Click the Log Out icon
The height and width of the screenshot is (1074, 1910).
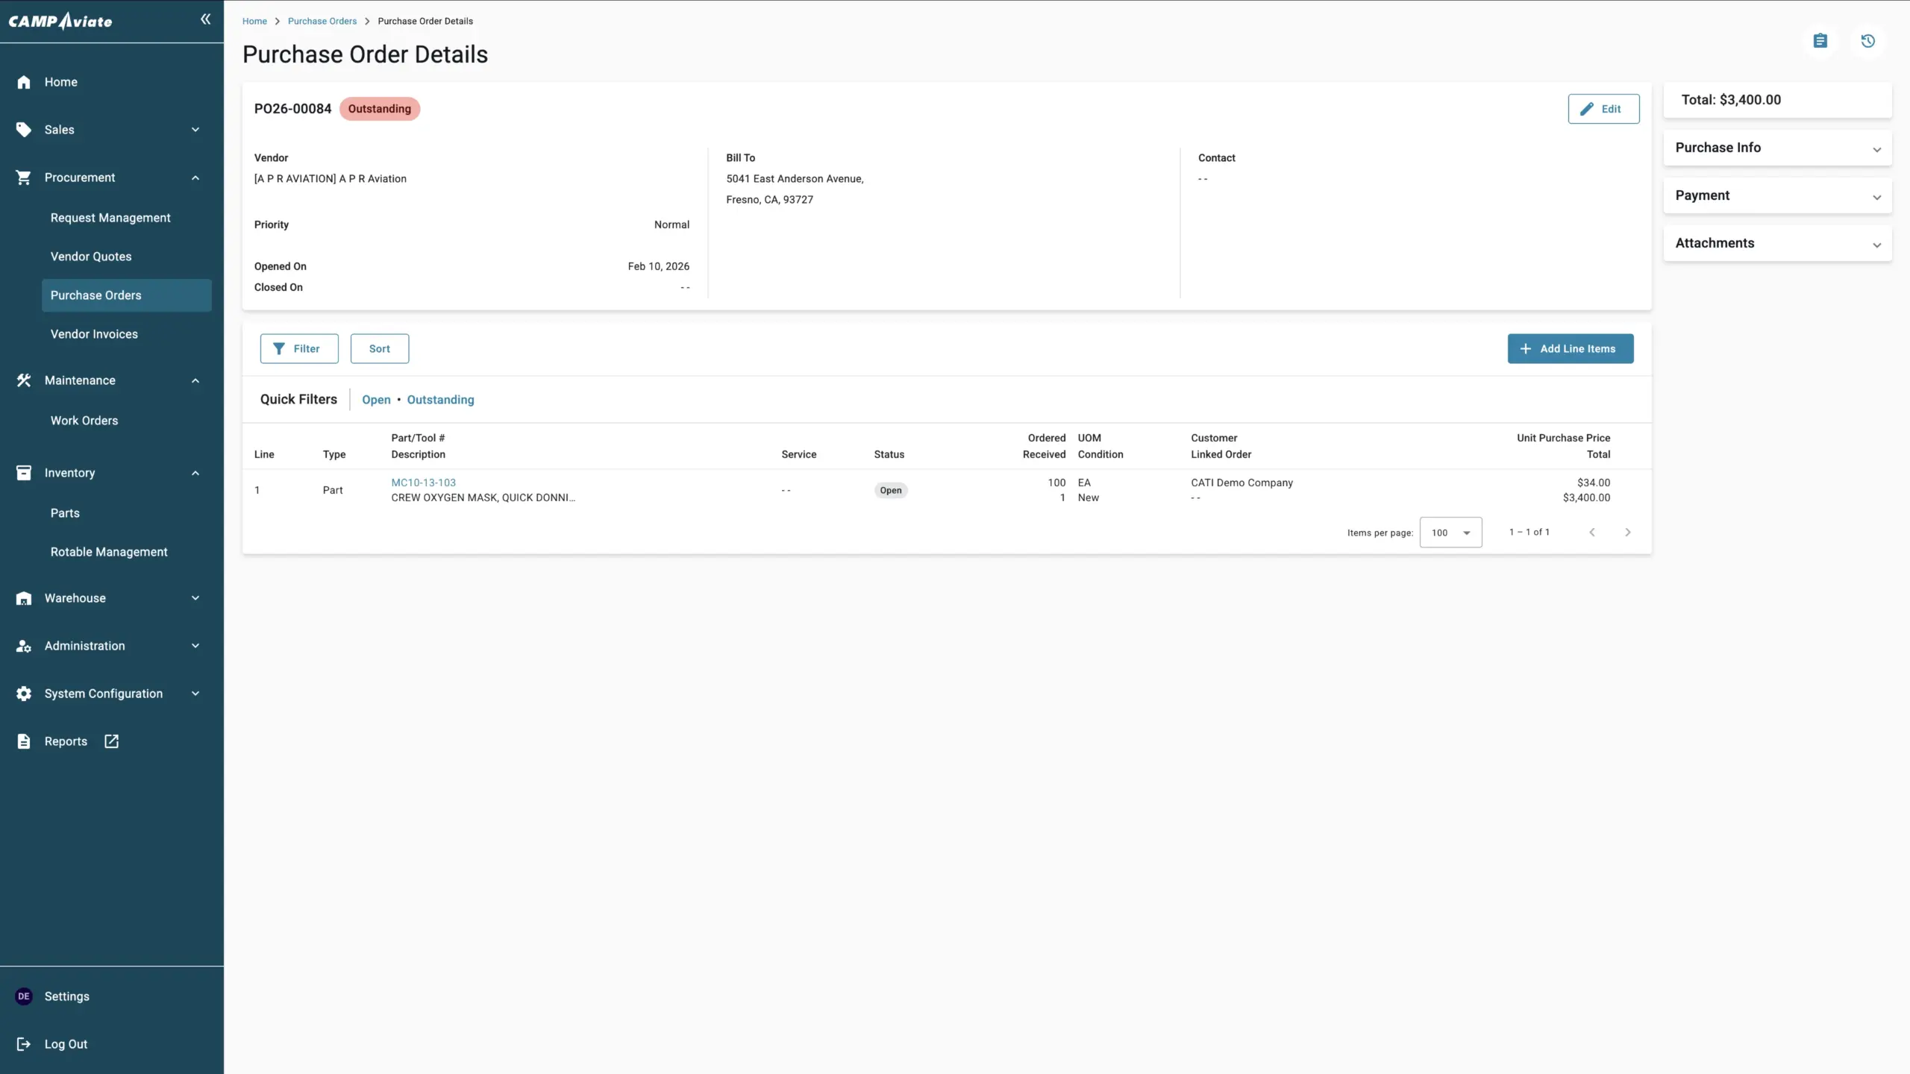[x=24, y=1044]
